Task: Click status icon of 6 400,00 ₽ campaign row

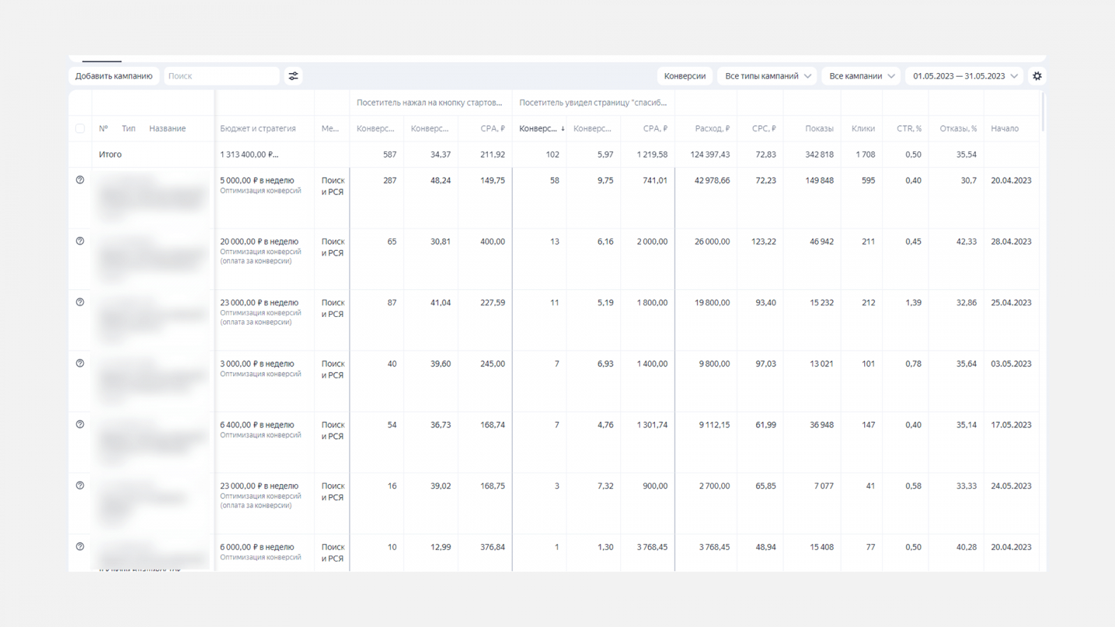Action: pos(80,424)
